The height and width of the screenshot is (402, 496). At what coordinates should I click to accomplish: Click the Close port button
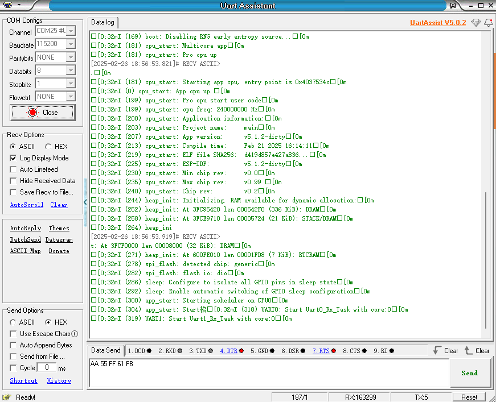(x=43, y=113)
